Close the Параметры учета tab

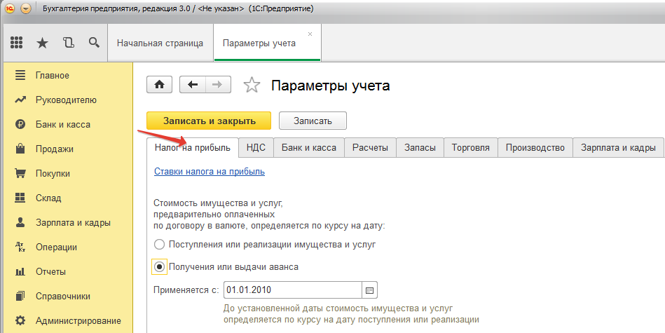310,34
